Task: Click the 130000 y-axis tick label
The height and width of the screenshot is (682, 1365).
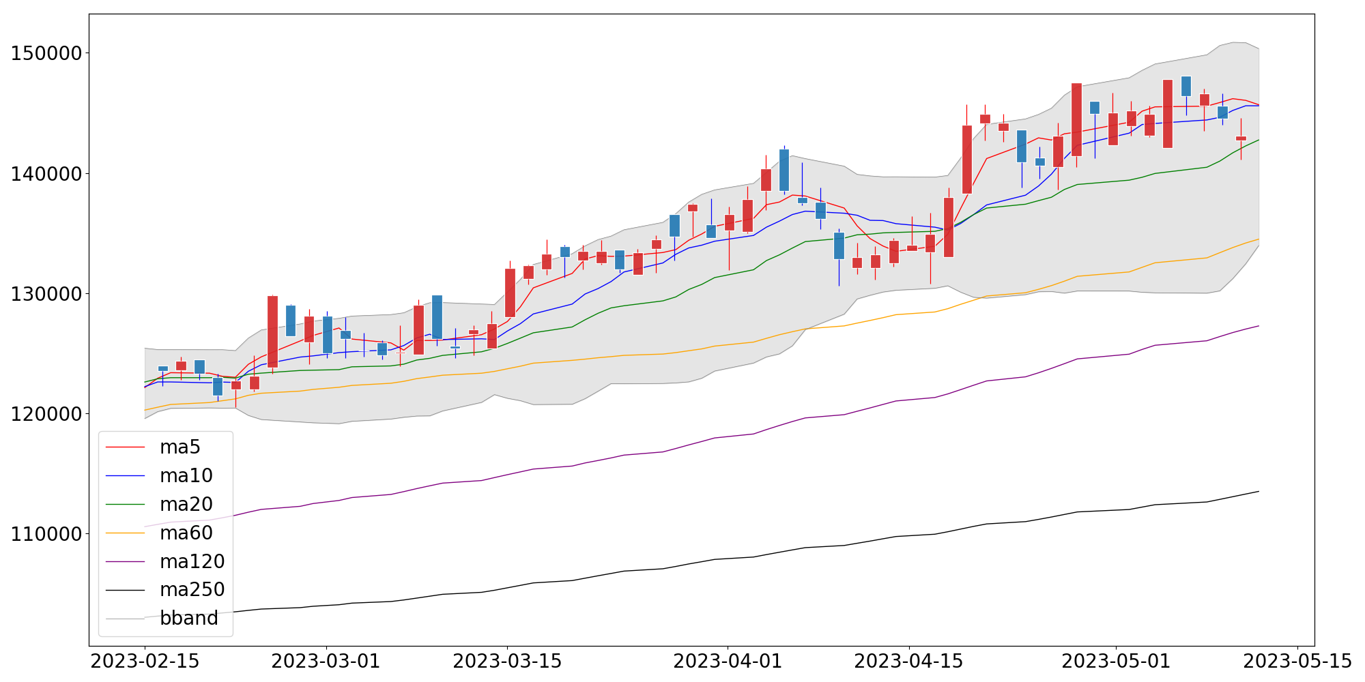Action: tap(46, 294)
